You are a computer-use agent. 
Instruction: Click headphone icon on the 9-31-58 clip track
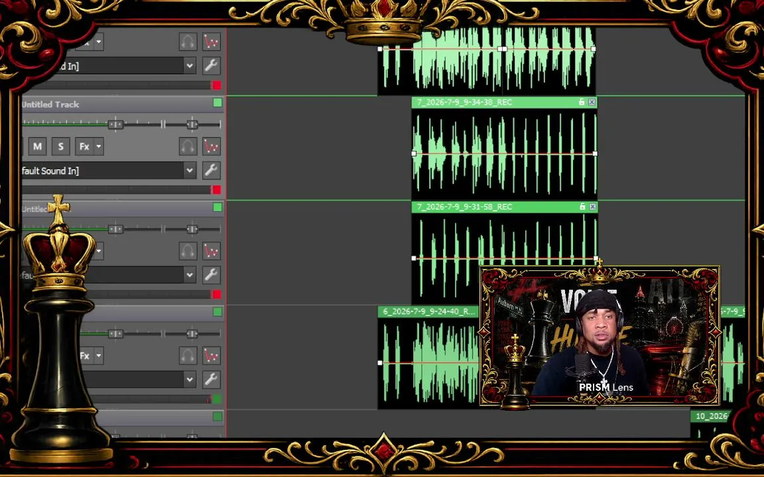click(x=188, y=250)
